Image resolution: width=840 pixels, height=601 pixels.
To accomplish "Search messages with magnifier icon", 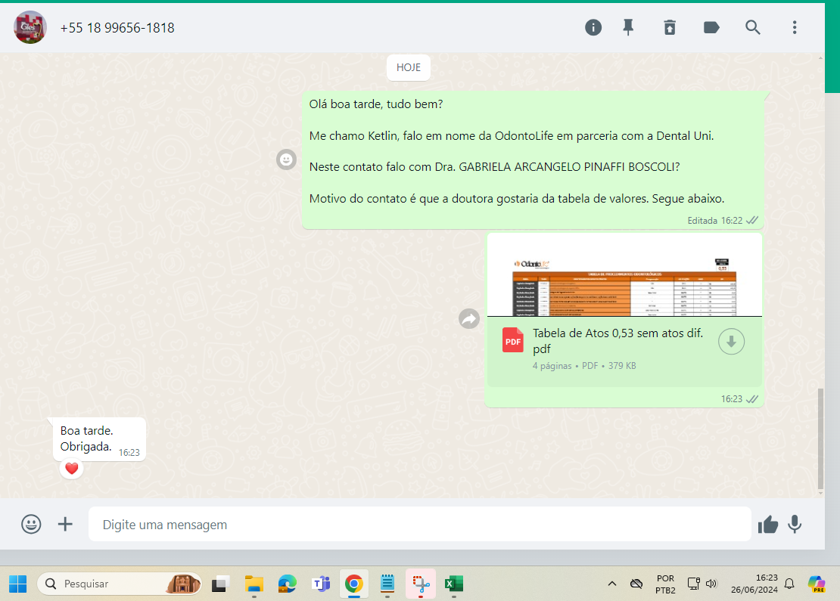I will (753, 27).
